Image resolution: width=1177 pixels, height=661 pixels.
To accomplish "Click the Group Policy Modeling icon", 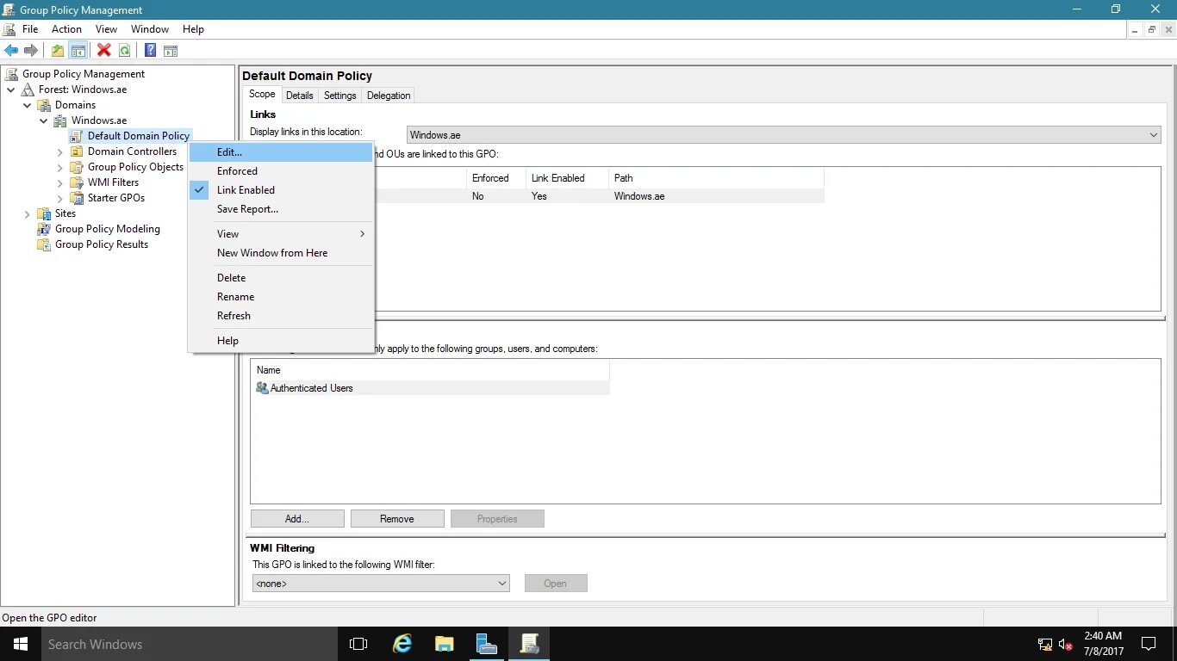I will [45, 229].
